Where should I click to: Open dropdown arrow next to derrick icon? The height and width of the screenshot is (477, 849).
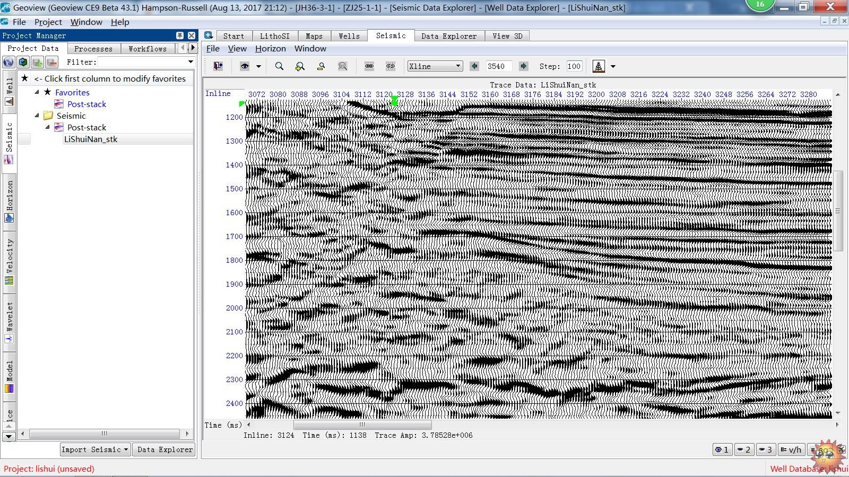coord(613,67)
